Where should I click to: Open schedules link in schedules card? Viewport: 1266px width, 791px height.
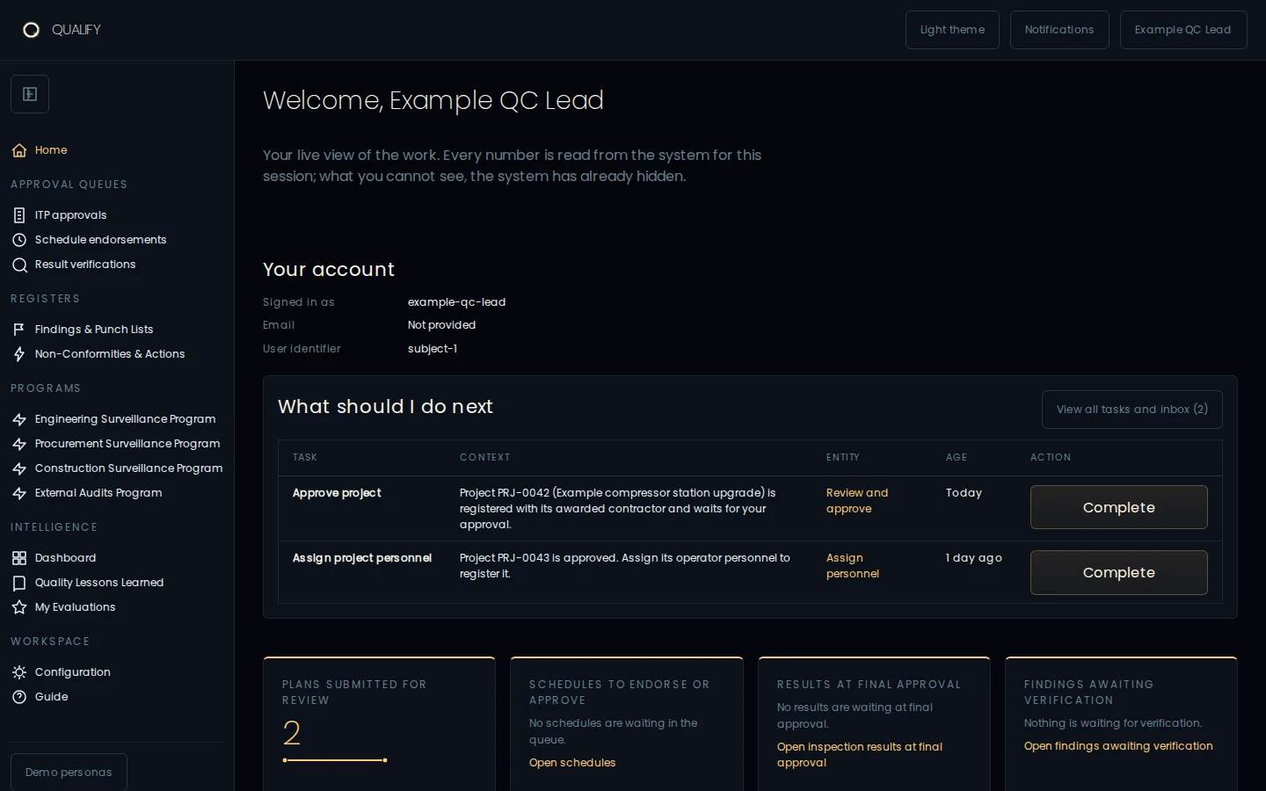tap(572, 763)
